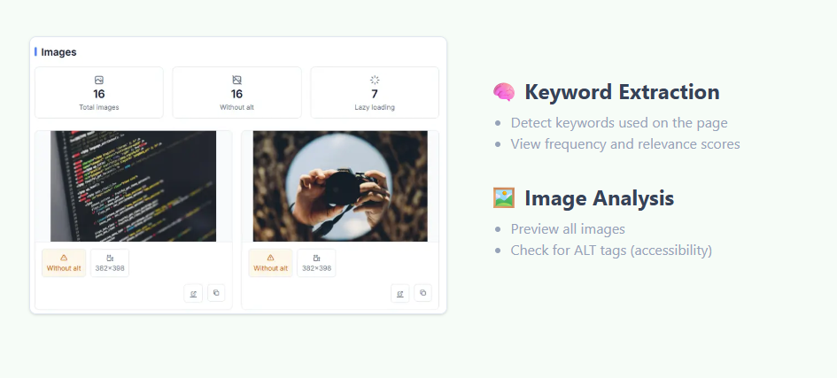This screenshot has width=837, height=378.
Task: Click the brain emoji icon
Action: [504, 92]
